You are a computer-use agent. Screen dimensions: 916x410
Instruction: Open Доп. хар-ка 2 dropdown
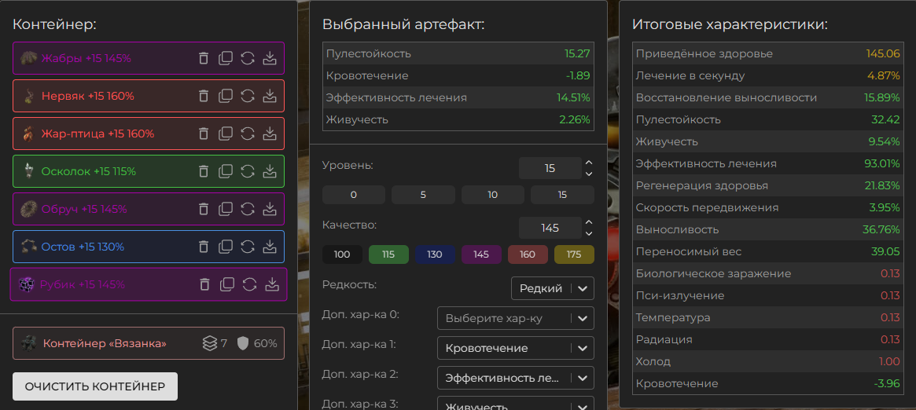pyautogui.click(x=515, y=378)
